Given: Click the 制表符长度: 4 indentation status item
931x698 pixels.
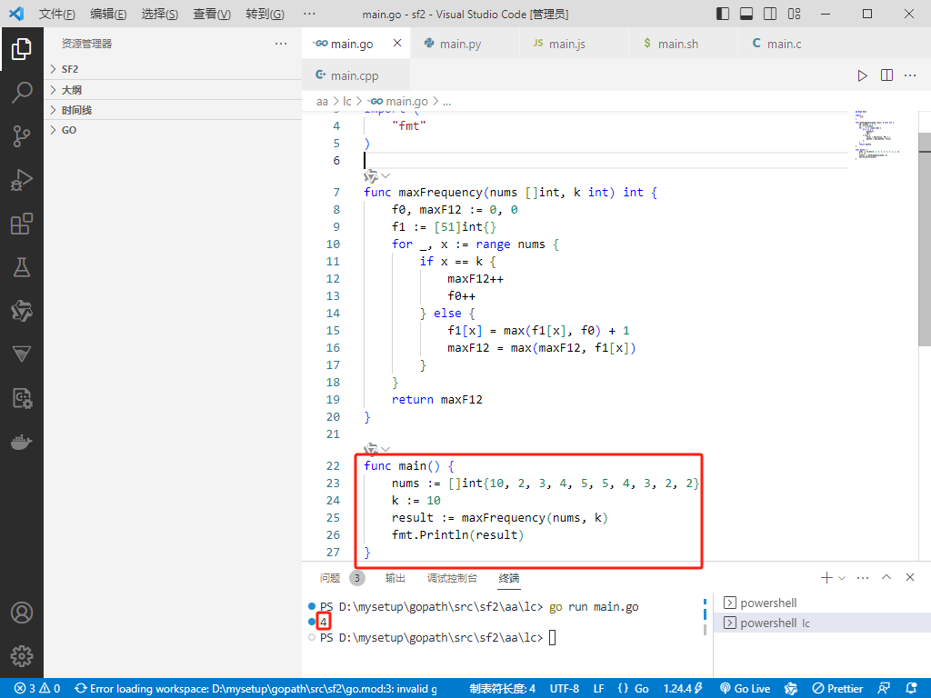Looking at the screenshot, I should (x=502, y=689).
